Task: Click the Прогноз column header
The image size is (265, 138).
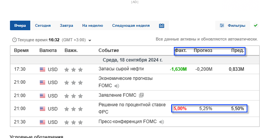Action: [203, 50]
